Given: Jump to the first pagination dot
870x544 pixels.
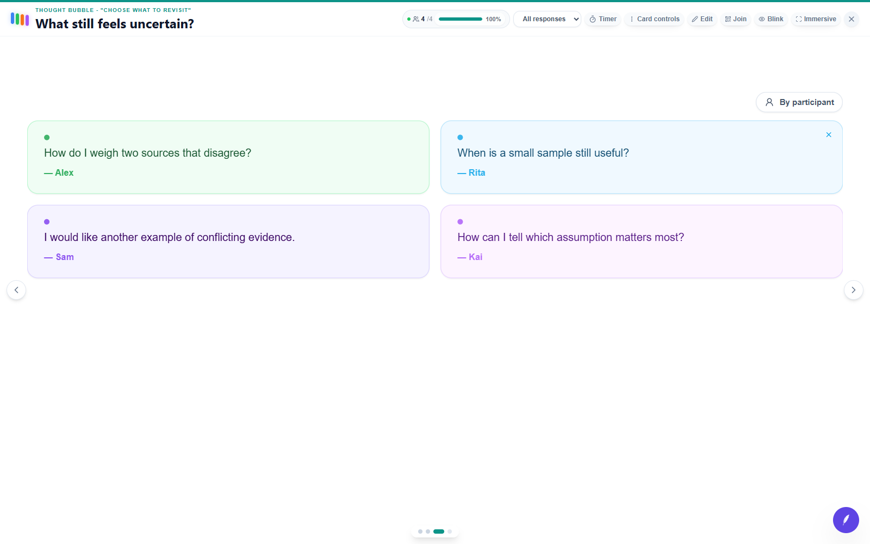Looking at the screenshot, I should (x=420, y=531).
